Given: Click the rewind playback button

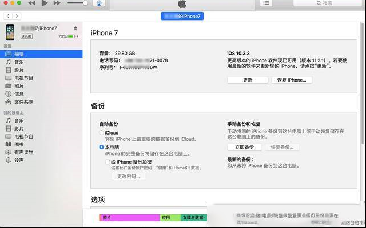Looking at the screenshot, I should pos(31,3).
